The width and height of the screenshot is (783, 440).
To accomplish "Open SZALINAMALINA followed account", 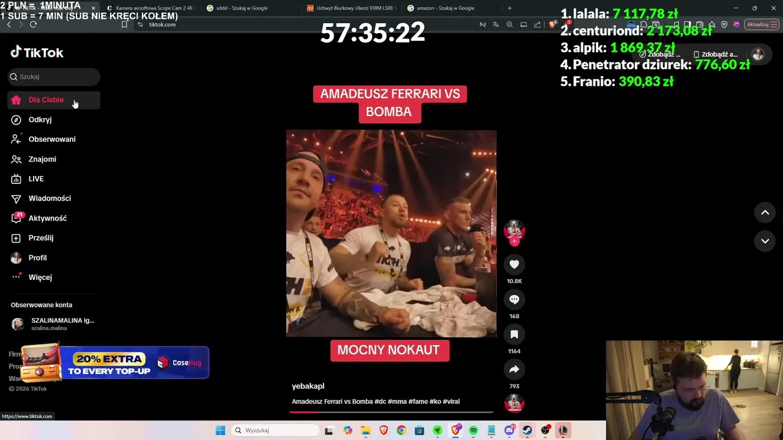I will tap(54, 324).
